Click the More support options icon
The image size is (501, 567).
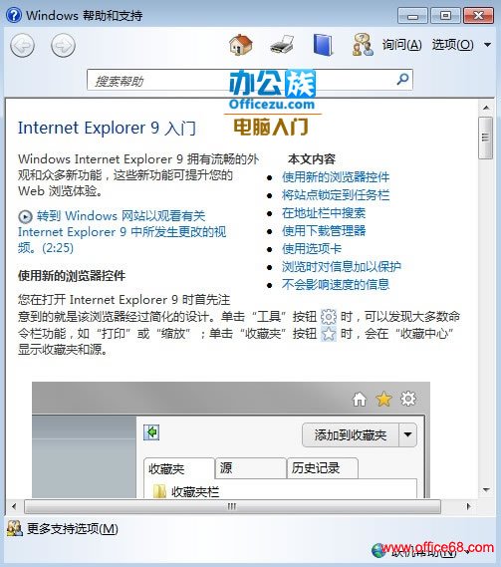coord(15,528)
